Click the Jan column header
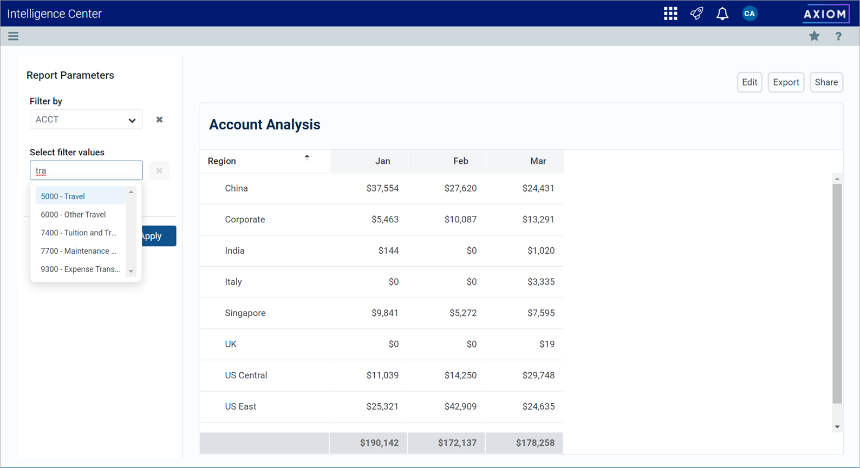This screenshot has width=860, height=468. pyautogui.click(x=369, y=161)
